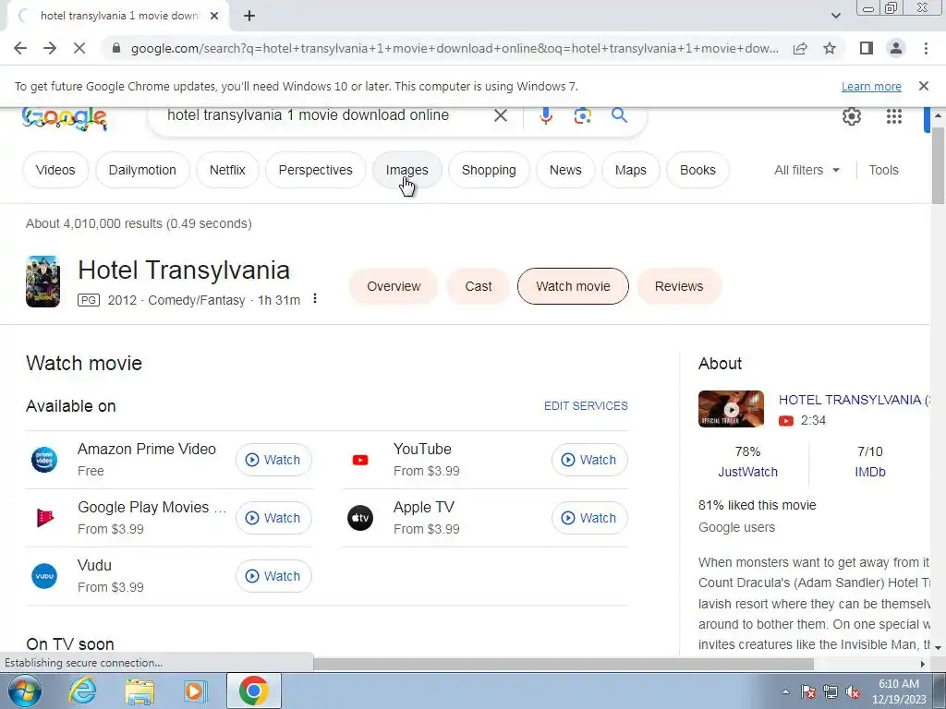Show hidden system tray icons

[x=785, y=691]
